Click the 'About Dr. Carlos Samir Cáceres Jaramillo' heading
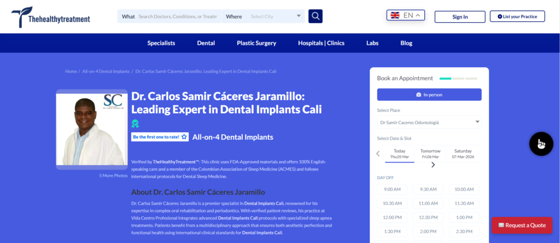This screenshot has width=560, height=243. (x=198, y=192)
